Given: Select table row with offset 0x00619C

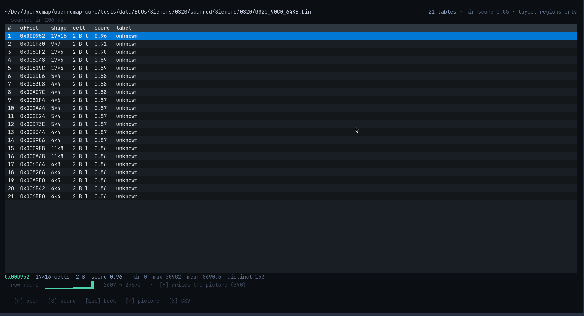Looking at the screenshot, I should tap(291, 68).
